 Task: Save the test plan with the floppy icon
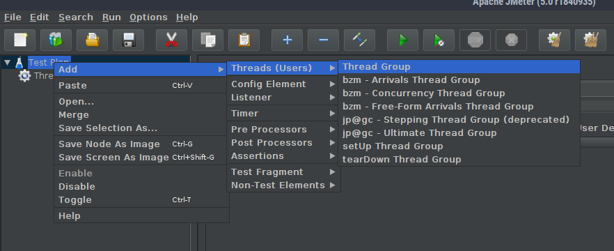(128, 40)
